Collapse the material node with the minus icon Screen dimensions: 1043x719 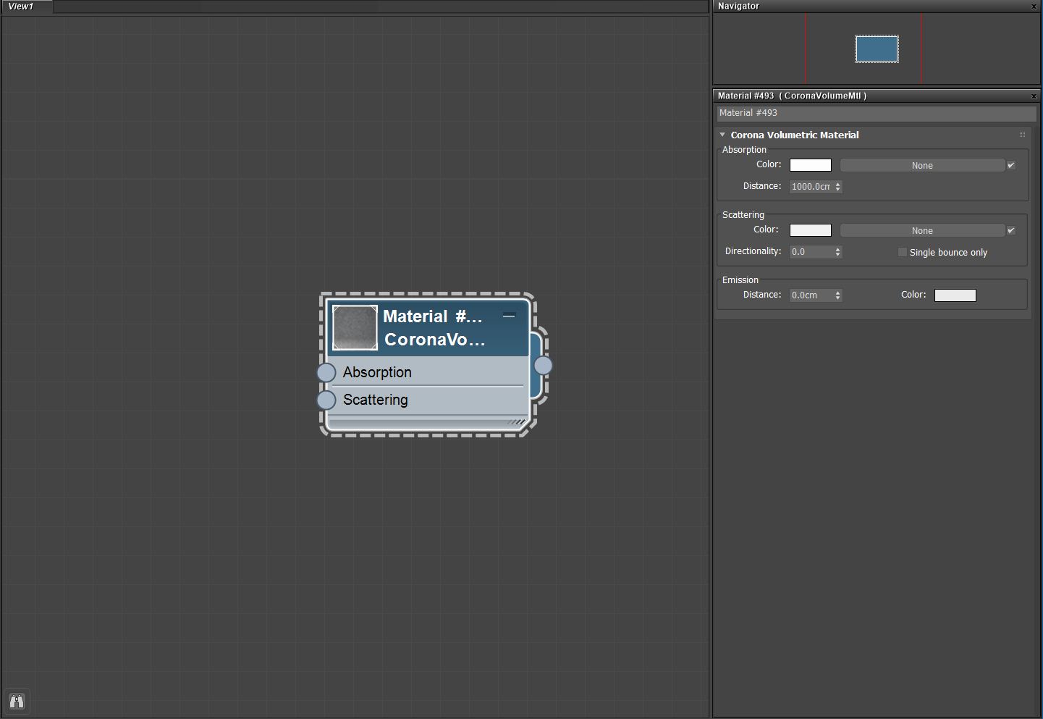click(x=509, y=316)
